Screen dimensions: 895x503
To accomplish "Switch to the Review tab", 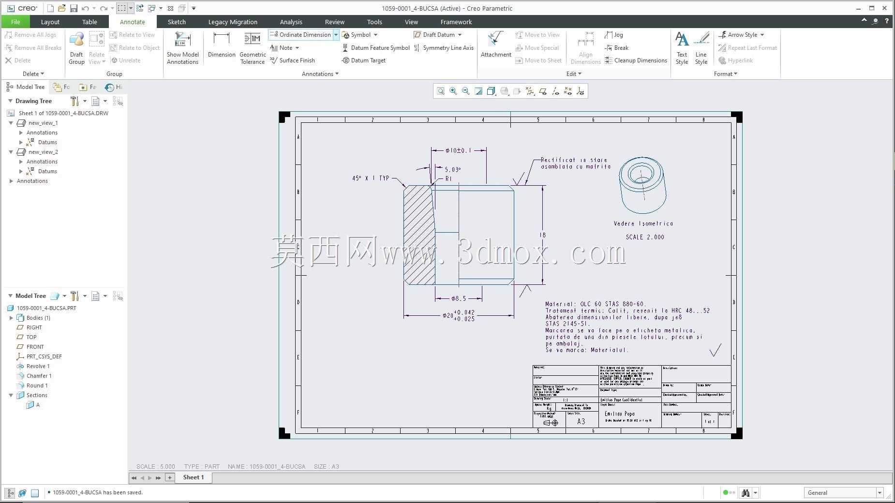I will 334,22.
